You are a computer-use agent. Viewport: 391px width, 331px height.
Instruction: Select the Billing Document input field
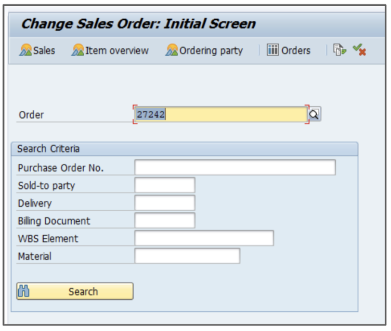[165, 221]
